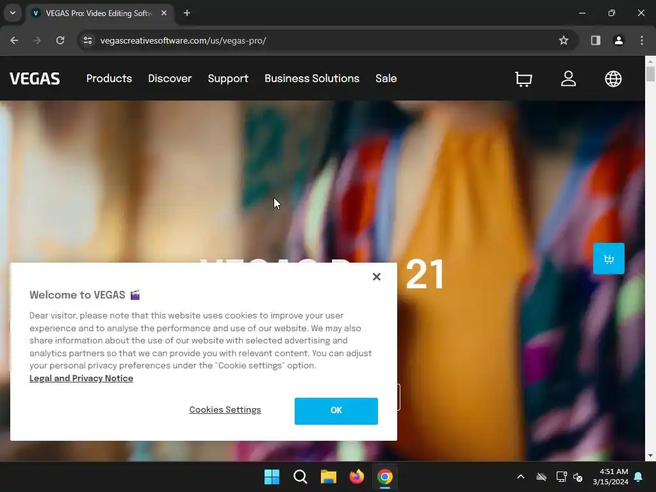
Task: Open the Products menu
Action: pos(109,79)
